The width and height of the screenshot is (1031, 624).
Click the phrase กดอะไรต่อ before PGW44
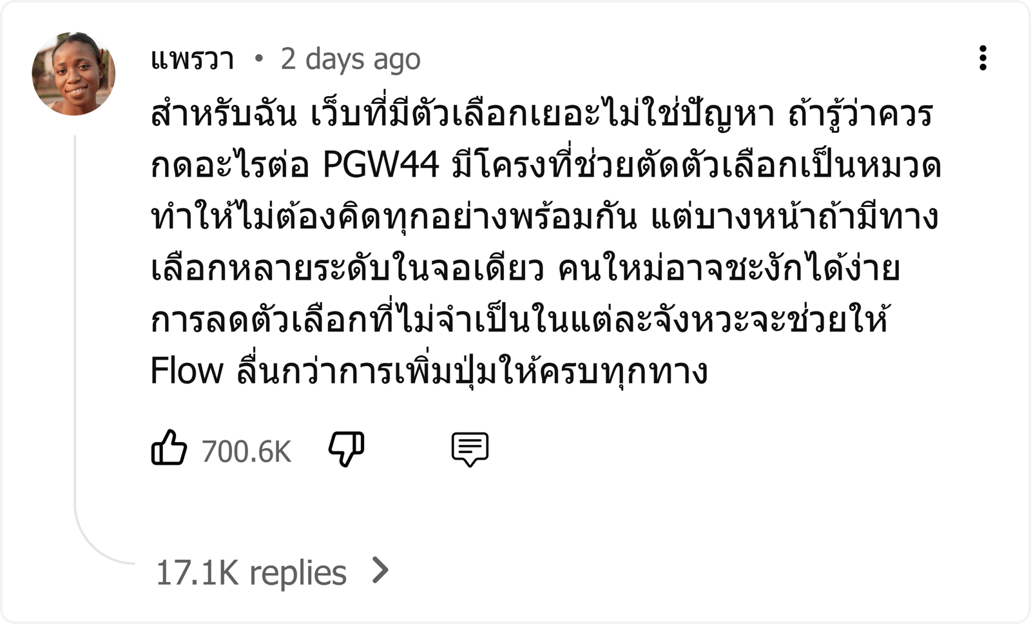(x=230, y=165)
